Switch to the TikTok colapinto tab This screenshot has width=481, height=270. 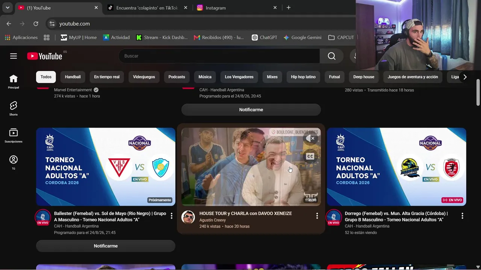click(x=147, y=7)
